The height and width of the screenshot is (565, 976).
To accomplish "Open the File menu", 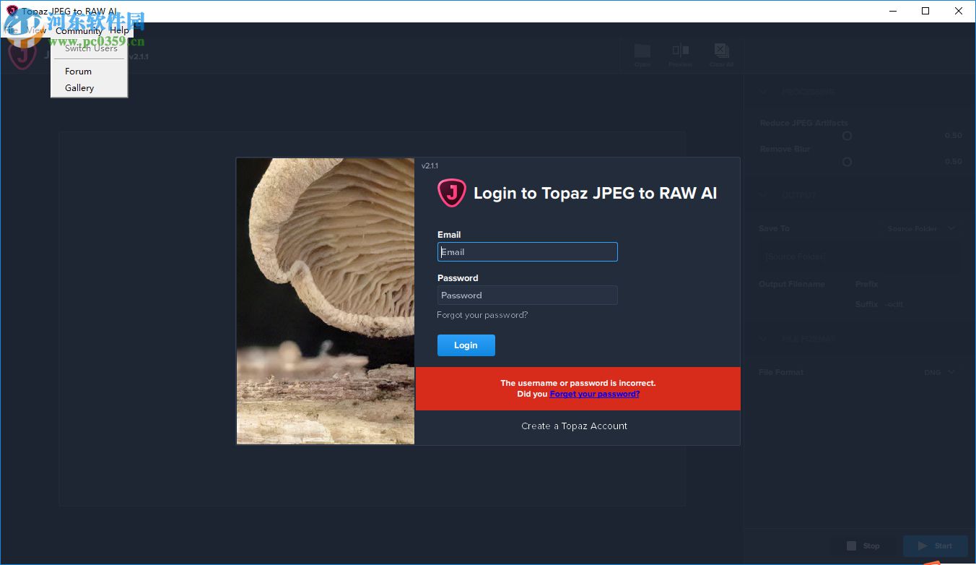I will click(x=11, y=30).
